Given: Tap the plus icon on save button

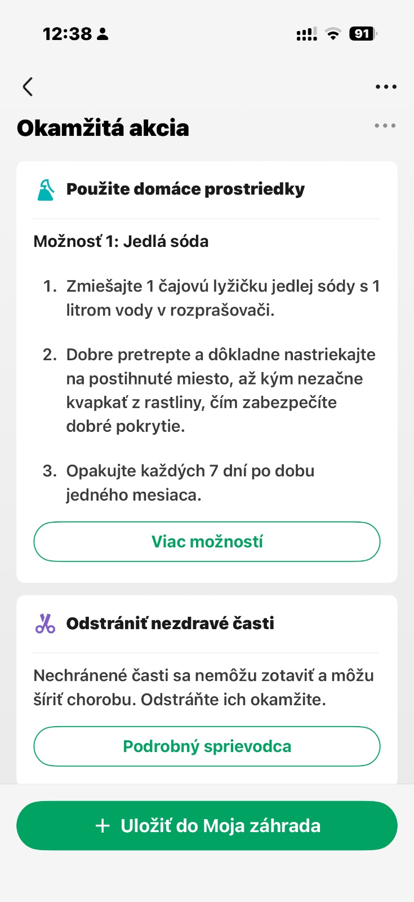Looking at the screenshot, I should pyautogui.click(x=103, y=826).
